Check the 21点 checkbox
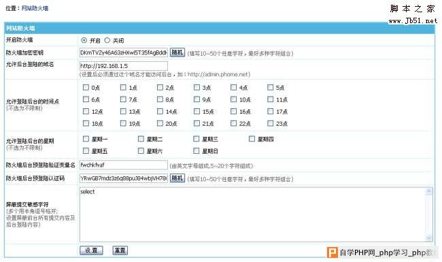 pos(197,123)
